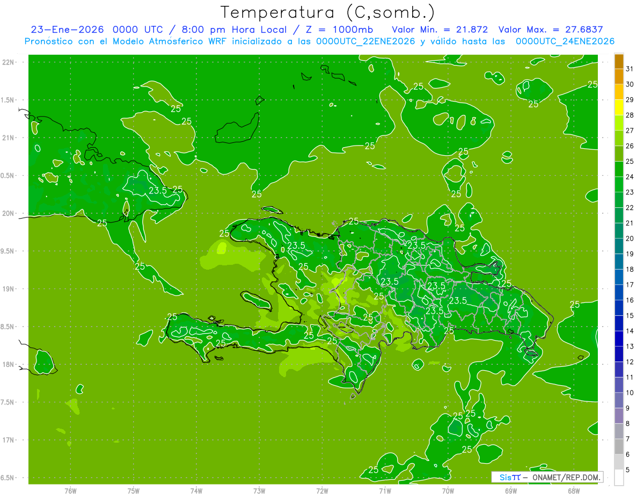Pick the purple legend swatch between 9 and 10
644x498 pixels.
(x=619, y=401)
